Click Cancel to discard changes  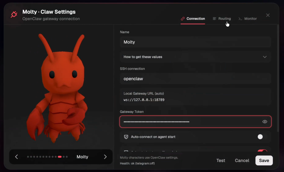coord(242,161)
